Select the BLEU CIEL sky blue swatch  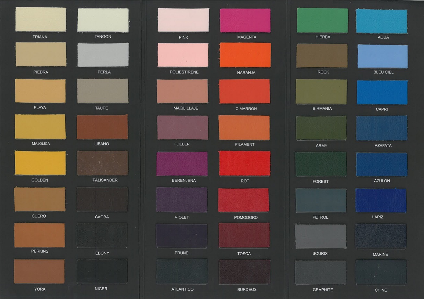pyautogui.click(x=383, y=56)
